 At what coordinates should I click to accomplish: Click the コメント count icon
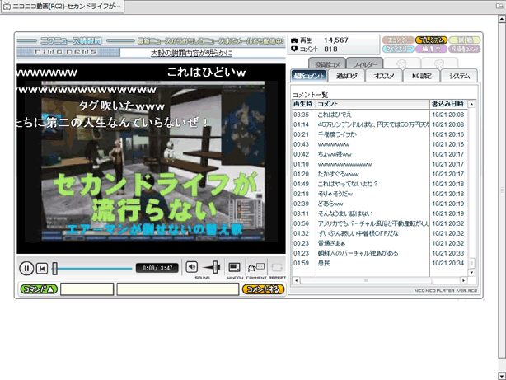(x=294, y=49)
